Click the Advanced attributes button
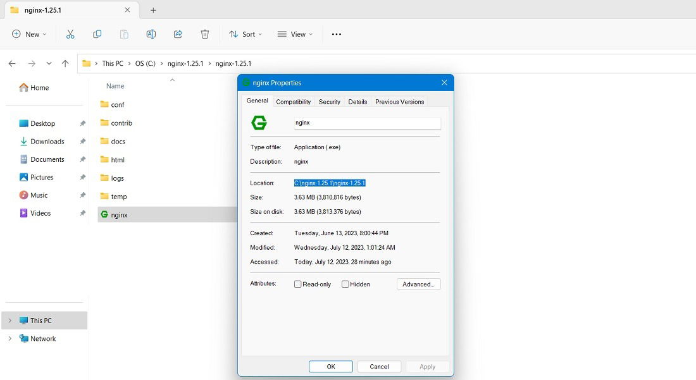The width and height of the screenshot is (696, 380). [x=418, y=284]
